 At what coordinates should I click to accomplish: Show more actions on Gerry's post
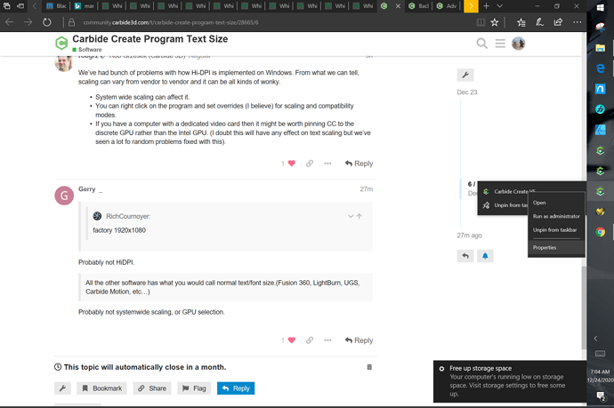(327, 340)
